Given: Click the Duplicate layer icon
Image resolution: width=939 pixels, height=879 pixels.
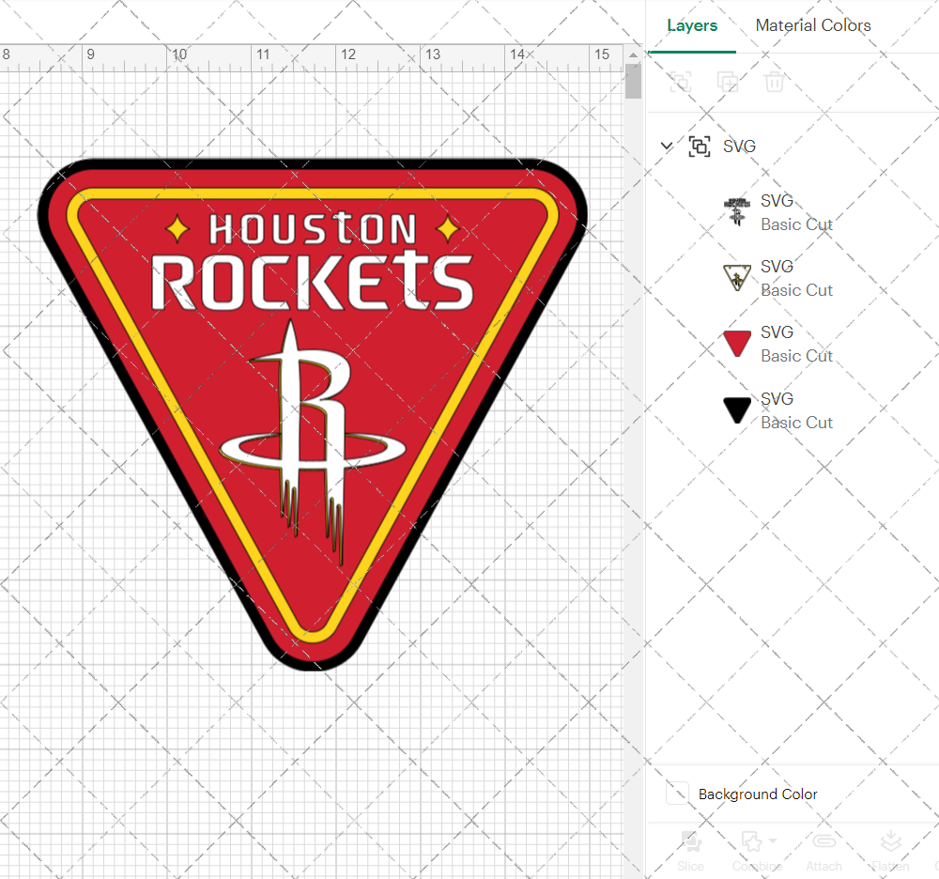Looking at the screenshot, I should pyautogui.click(x=727, y=82).
